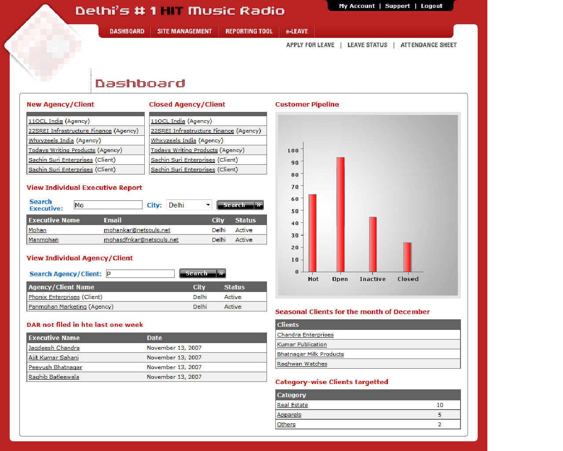Image resolution: width=563 pixels, height=451 pixels.
Task: Open the Phonix Enterprises client link
Action: (x=54, y=297)
